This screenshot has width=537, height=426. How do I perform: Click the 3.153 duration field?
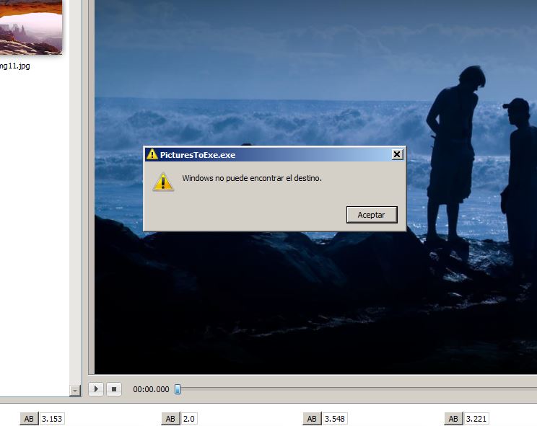52,419
